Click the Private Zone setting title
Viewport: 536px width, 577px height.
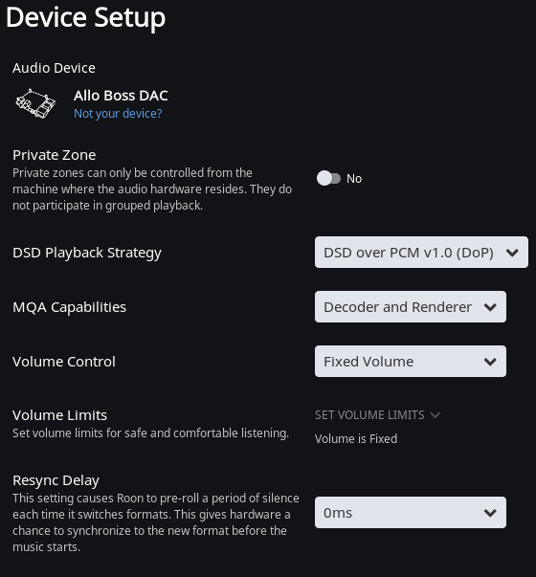pos(55,155)
